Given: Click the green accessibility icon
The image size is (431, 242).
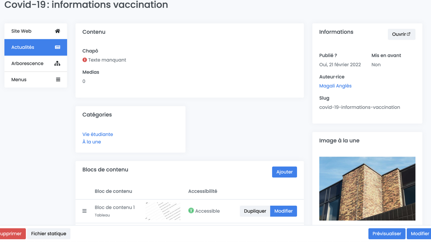Looking at the screenshot, I should point(191,211).
